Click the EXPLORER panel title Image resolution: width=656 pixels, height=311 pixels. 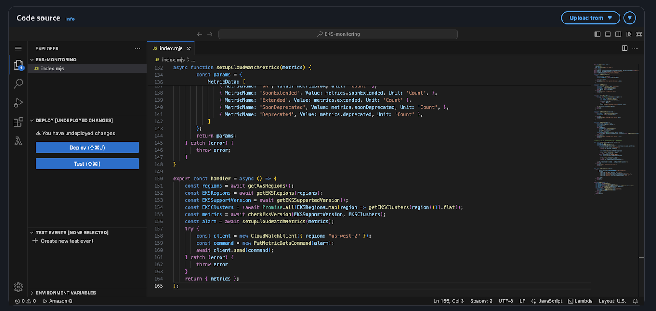tap(47, 48)
